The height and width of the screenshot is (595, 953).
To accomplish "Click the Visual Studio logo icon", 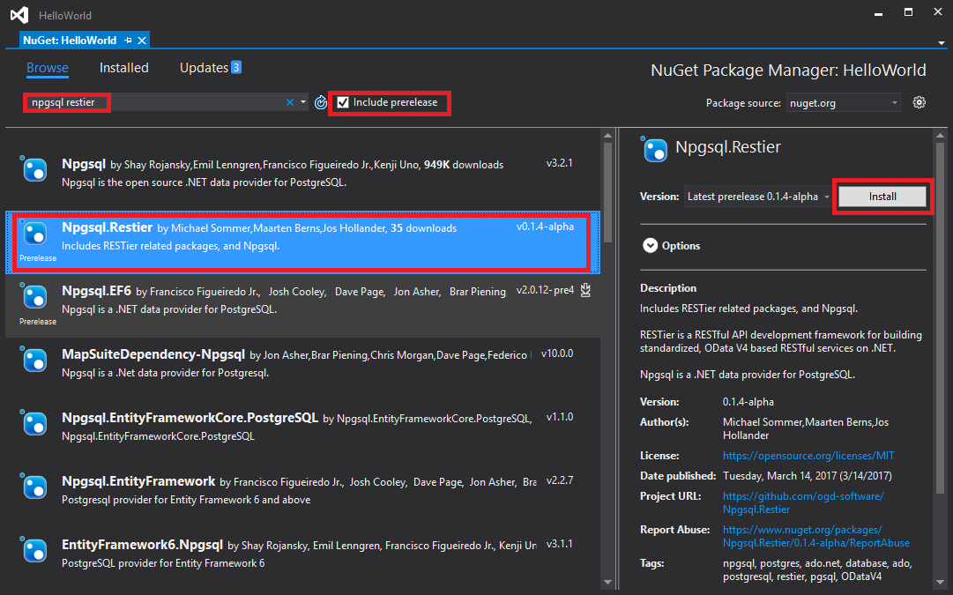I will click(19, 15).
